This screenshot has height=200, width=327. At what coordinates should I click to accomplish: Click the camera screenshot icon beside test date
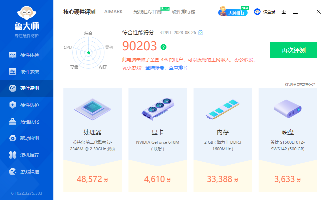(200, 33)
